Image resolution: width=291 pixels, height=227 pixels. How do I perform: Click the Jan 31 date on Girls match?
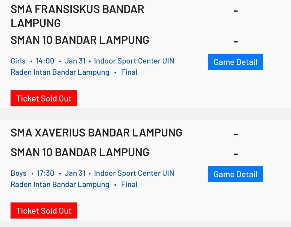(75, 61)
